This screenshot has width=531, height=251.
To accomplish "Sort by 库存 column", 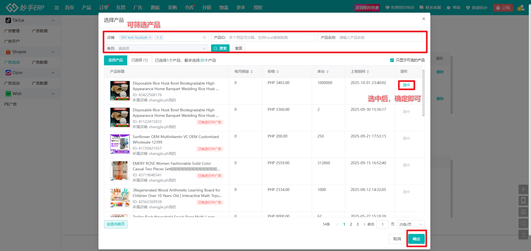I will coord(327,72).
